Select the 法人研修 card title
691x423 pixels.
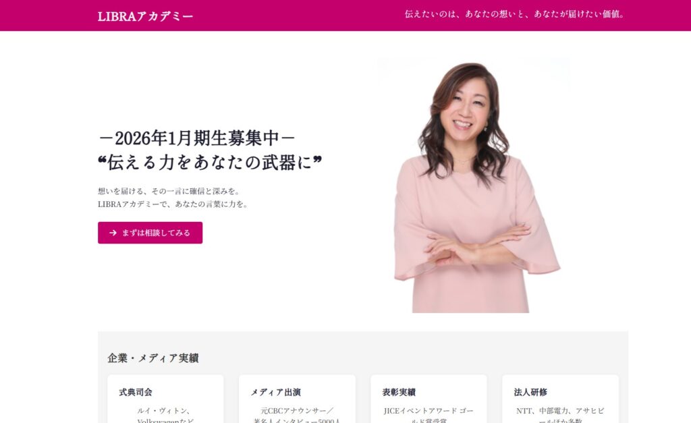[x=530, y=392]
